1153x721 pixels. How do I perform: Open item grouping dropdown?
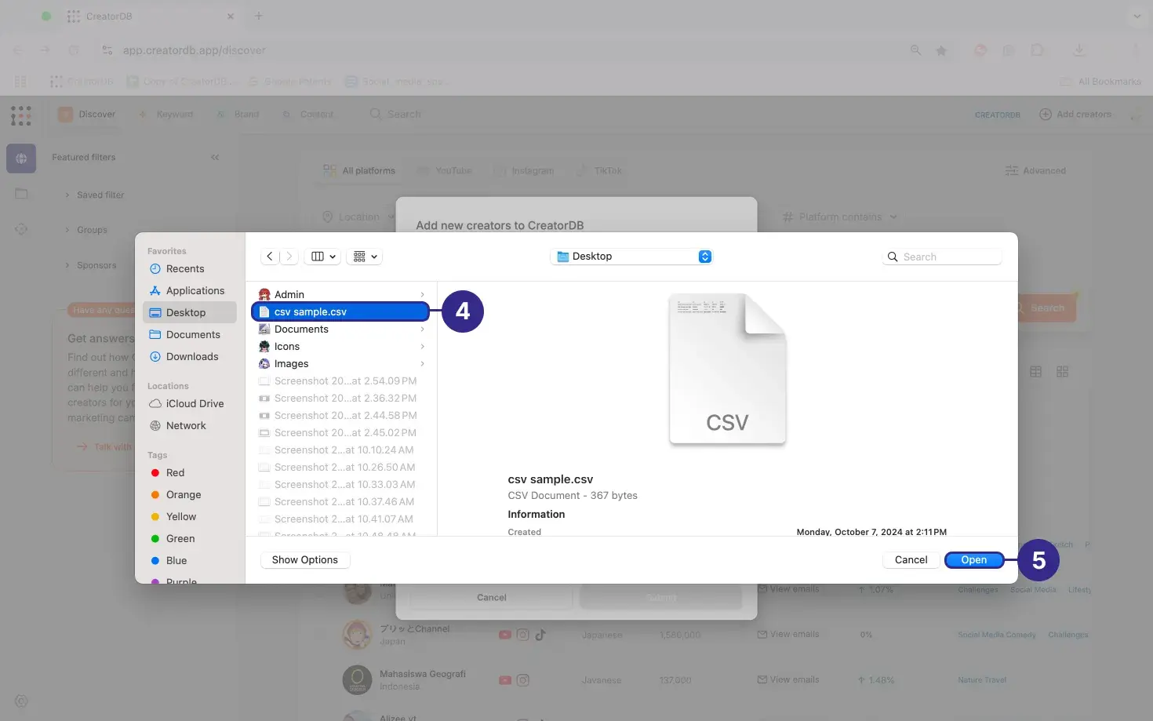click(365, 257)
